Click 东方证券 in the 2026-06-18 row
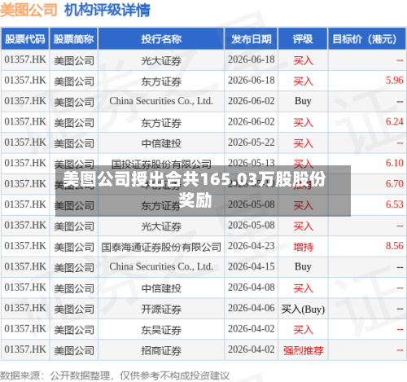This screenshot has height=382, width=407. (x=161, y=81)
